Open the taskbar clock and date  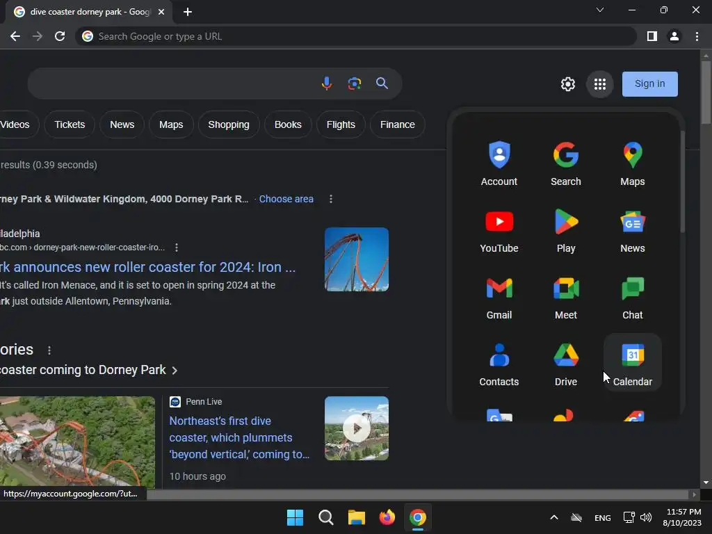[x=682, y=517]
